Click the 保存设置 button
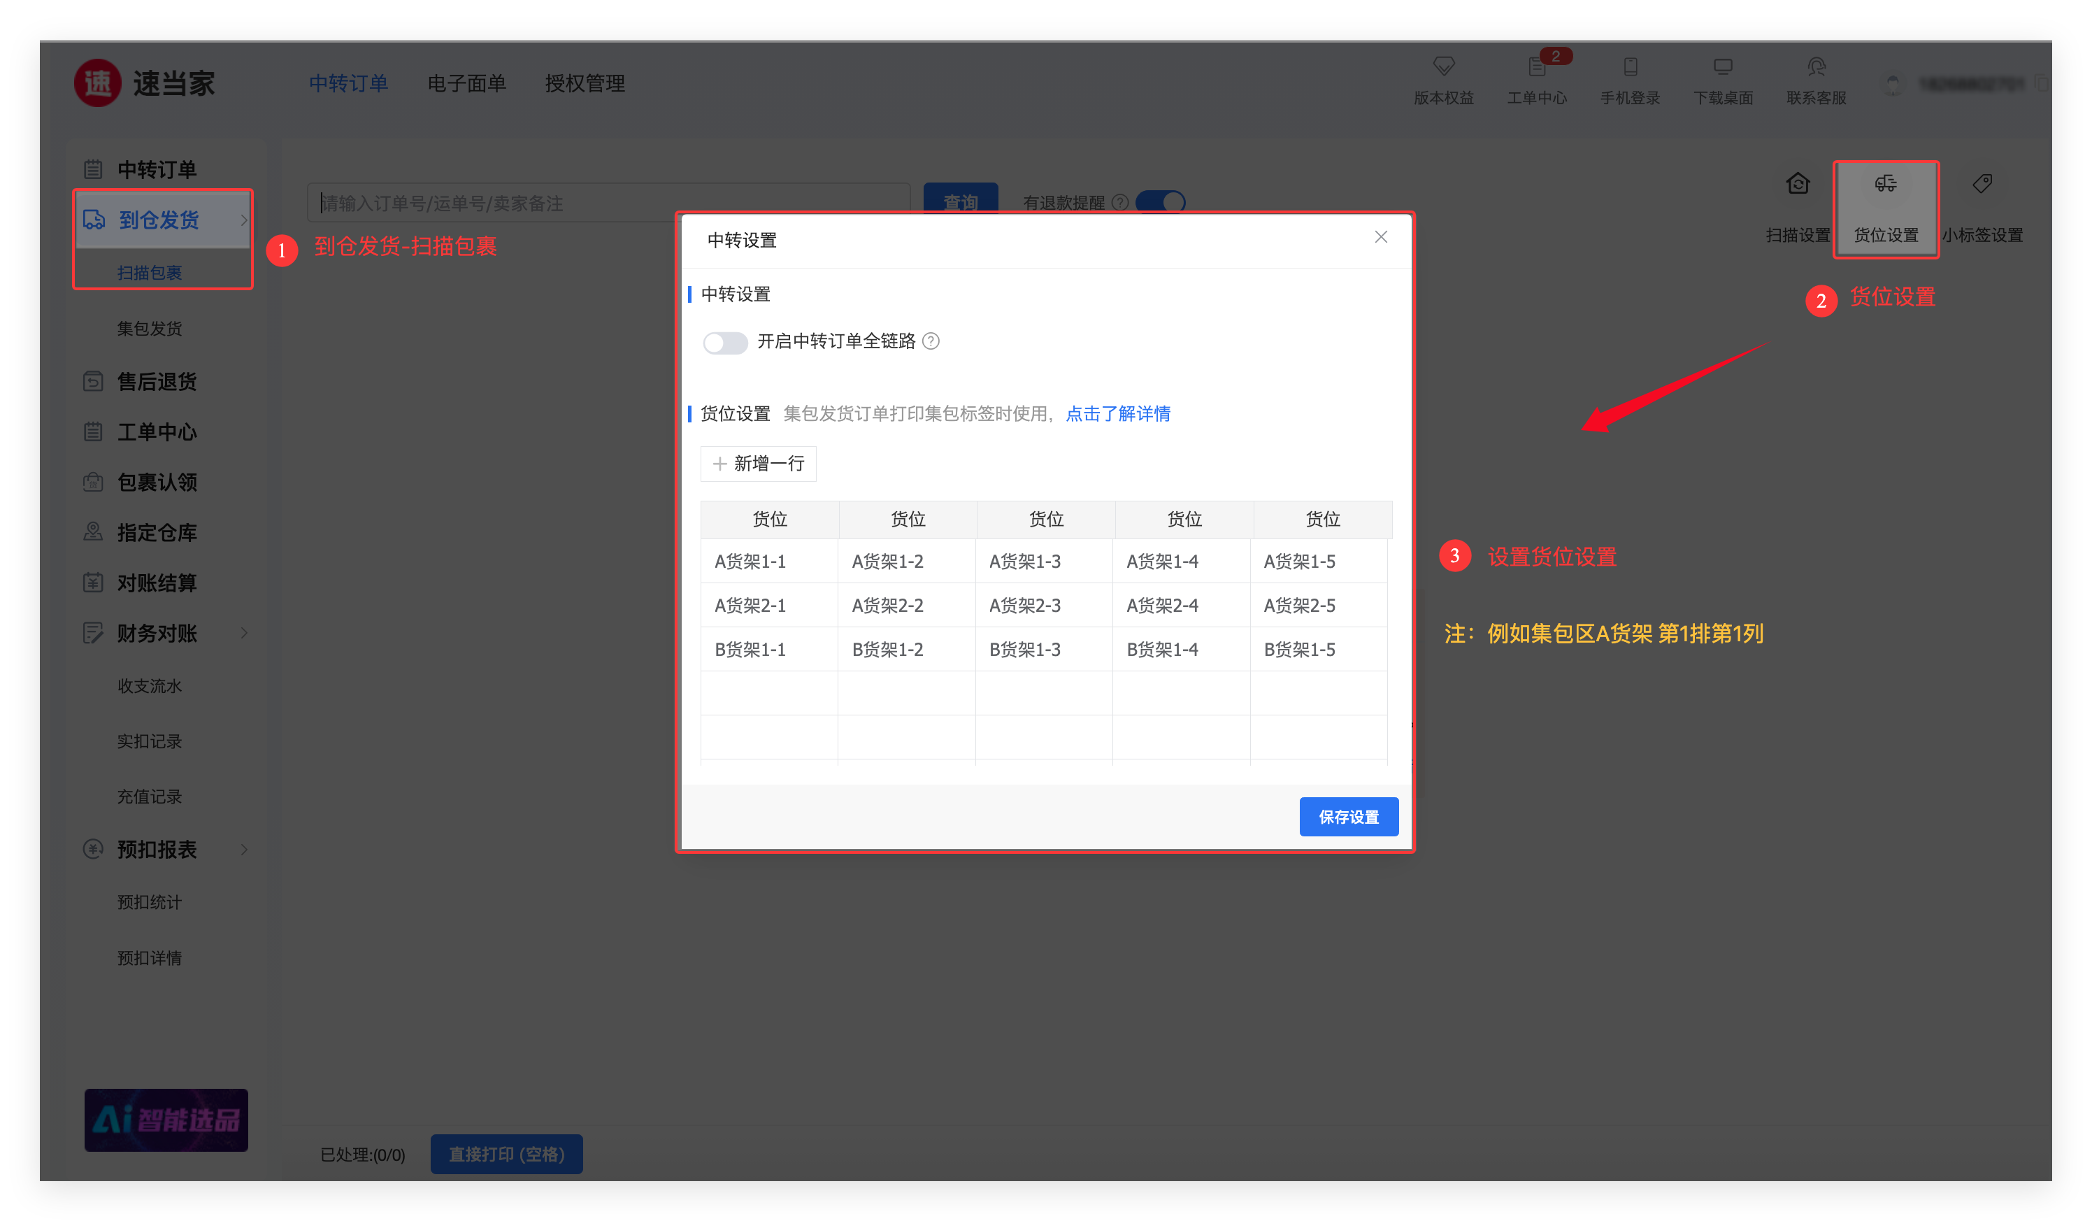This screenshot has width=2092, height=1221. tap(1348, 817)
